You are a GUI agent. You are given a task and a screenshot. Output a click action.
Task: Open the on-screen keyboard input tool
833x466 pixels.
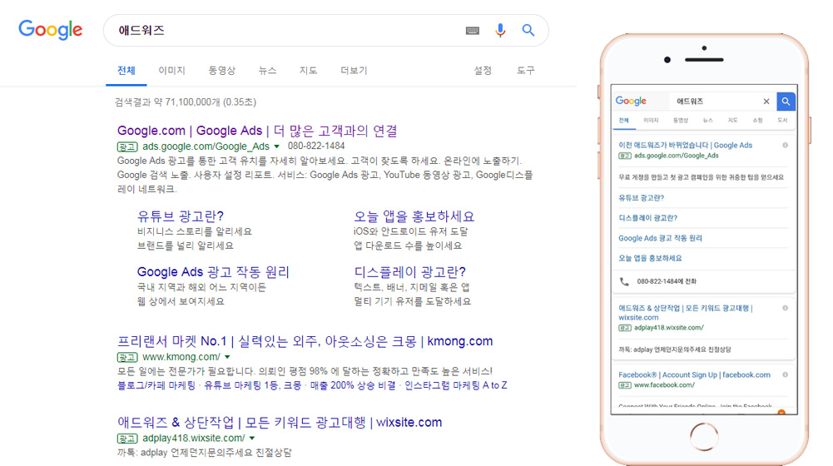click(473, 31)
